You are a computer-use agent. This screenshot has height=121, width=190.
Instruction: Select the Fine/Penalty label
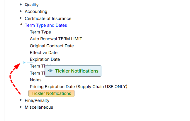coord(37,100)
